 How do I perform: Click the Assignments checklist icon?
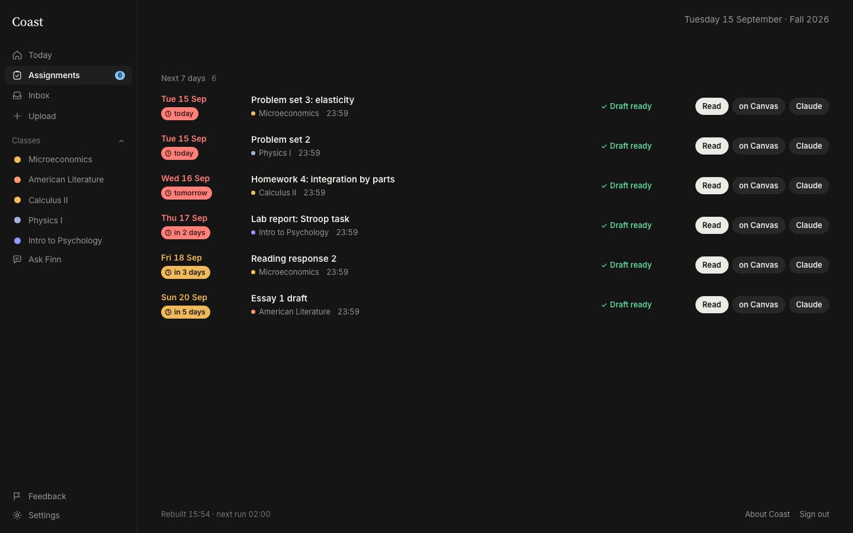(17, 75)
